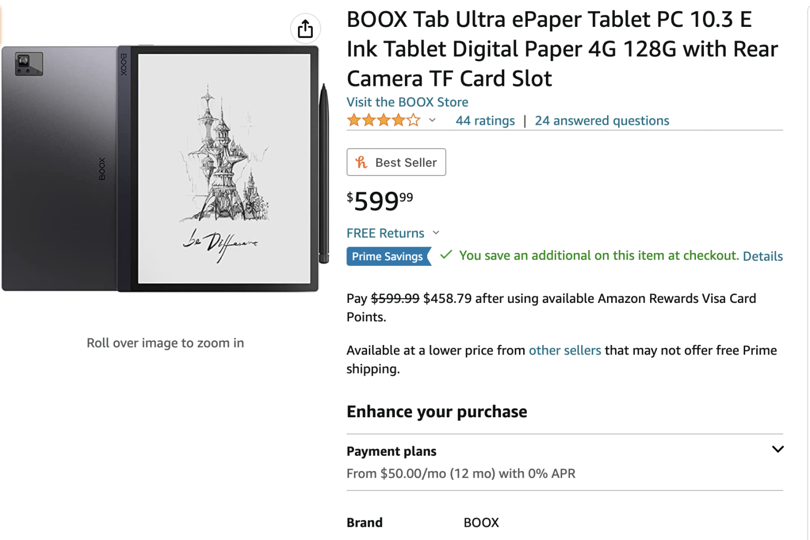Click the share icon above the product image
This screenshot has height=540, width=810.
click(305, 28)
